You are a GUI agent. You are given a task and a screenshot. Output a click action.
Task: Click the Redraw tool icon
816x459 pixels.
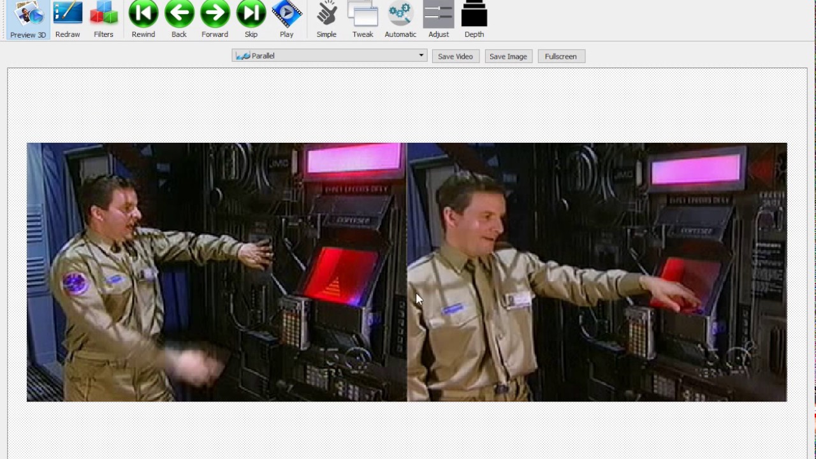[68, 20]
